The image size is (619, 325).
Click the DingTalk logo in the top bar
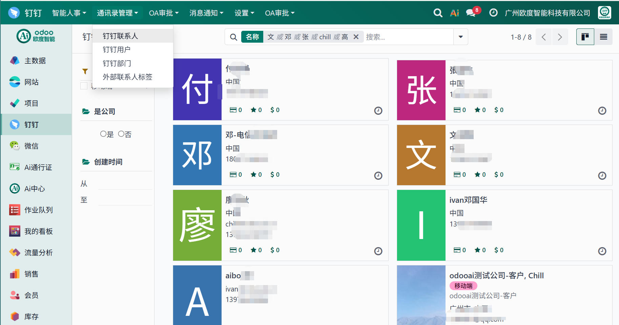(14, 13)
